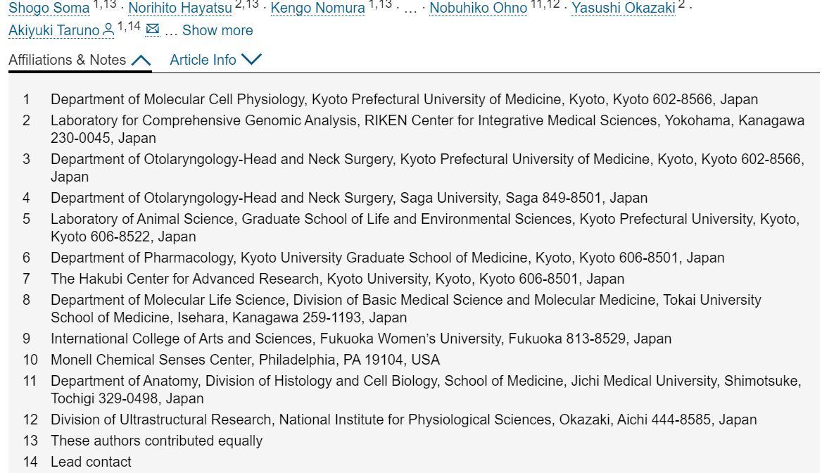
Task: Open Akiyuki Taruno author link
Action: pos(54,30)
